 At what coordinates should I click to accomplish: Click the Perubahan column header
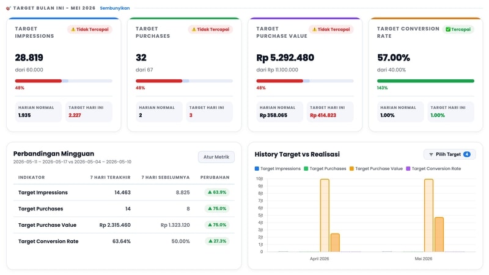click(x=215, y=177)
